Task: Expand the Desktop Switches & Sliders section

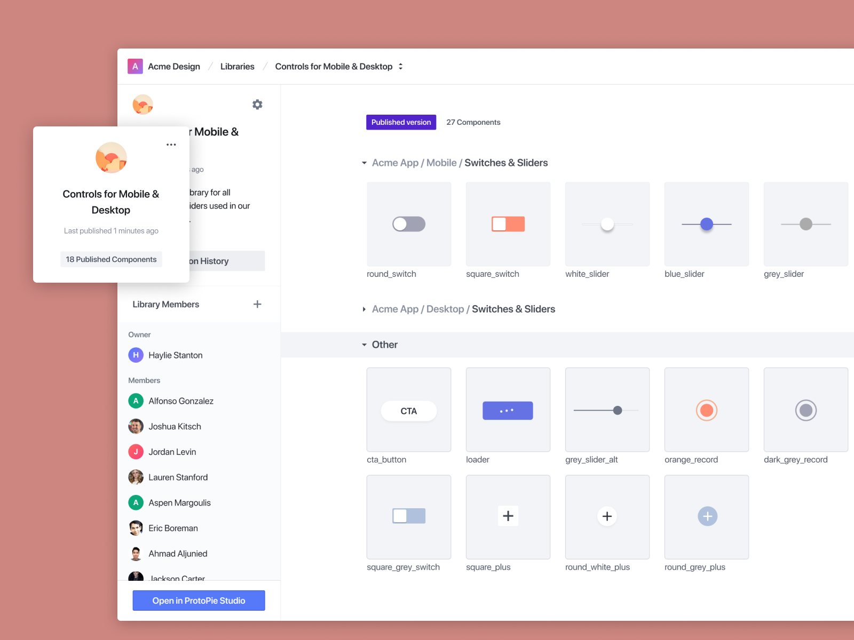Action: pos(364,309)
